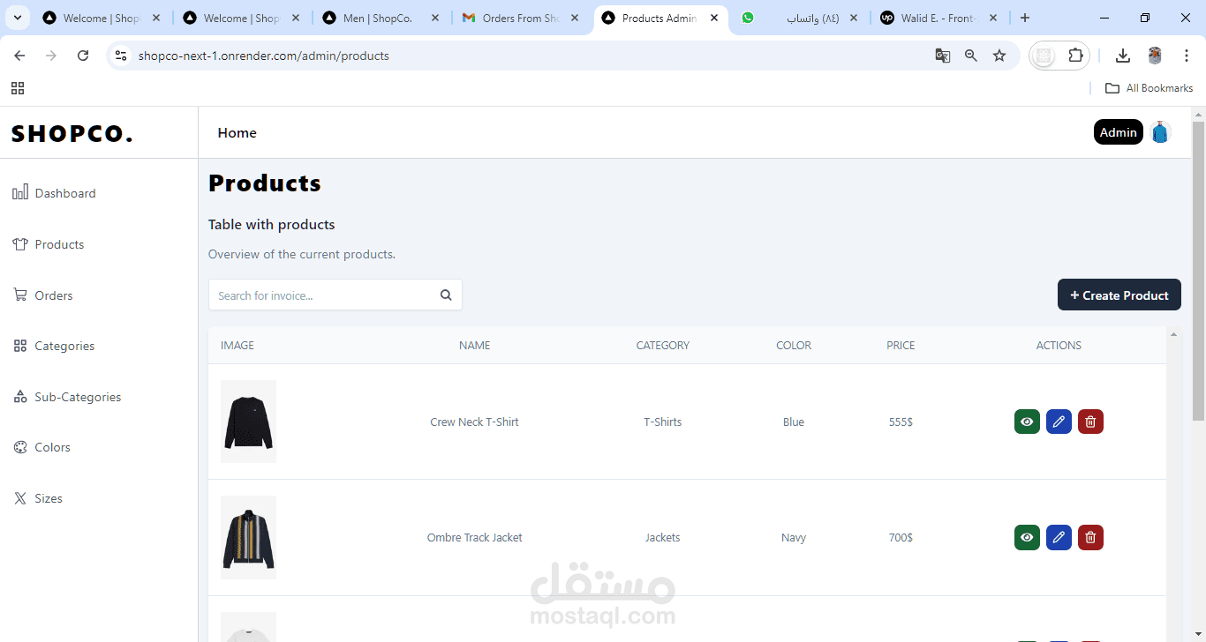
Task: Open Dashboard in the sidebar
Action: (54, 193)
